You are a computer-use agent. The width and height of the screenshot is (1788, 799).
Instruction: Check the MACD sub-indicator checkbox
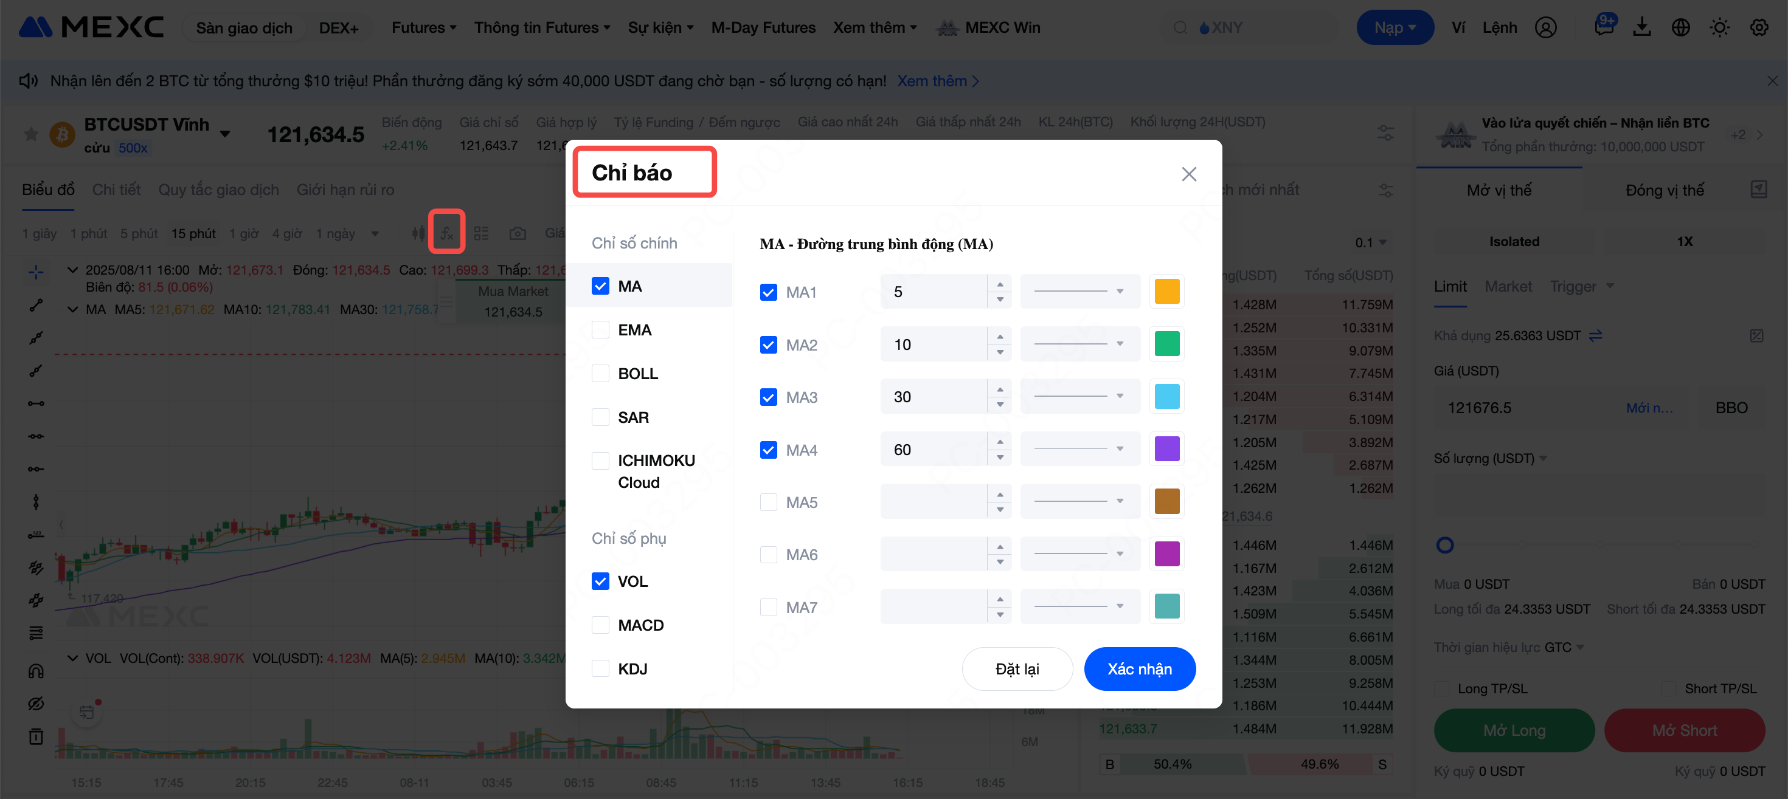click(600, 625)
